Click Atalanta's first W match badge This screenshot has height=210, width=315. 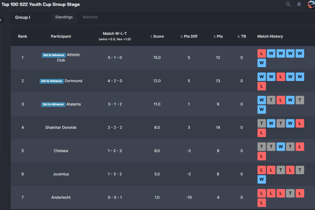pos(261,100)
